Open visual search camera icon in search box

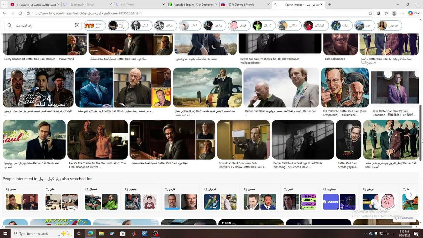(x=77, y=25)
